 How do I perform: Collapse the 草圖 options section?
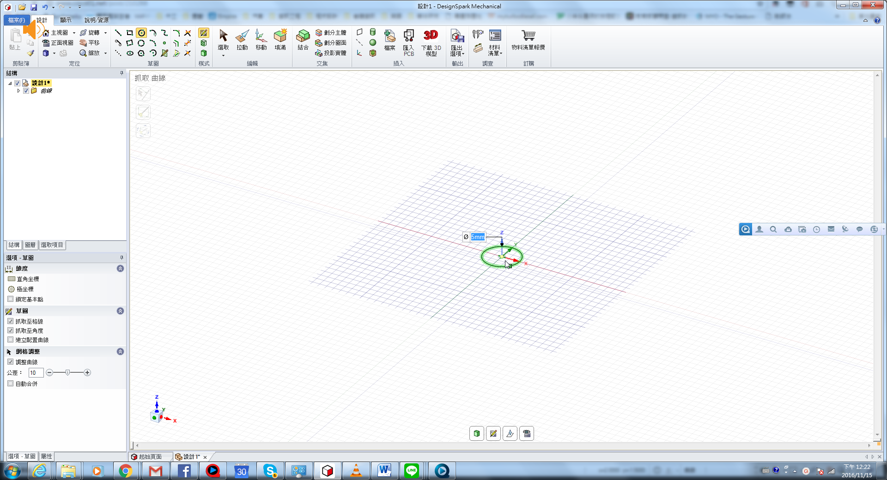120,311
